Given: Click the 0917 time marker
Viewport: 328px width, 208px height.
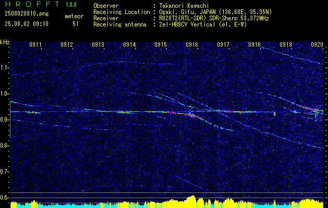Looking at the screenshot, I should [x=223, y=45].
